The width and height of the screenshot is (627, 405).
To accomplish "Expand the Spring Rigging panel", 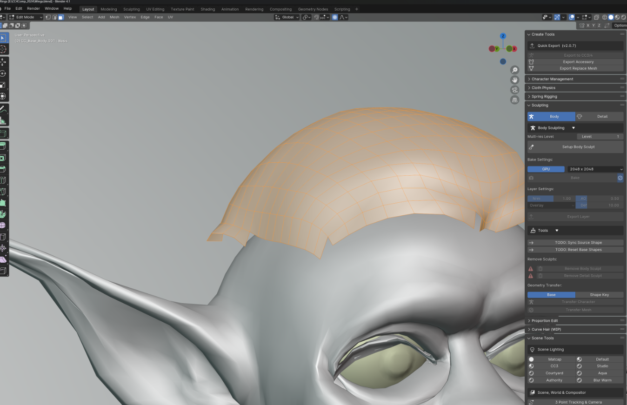I will coord(576,96).
